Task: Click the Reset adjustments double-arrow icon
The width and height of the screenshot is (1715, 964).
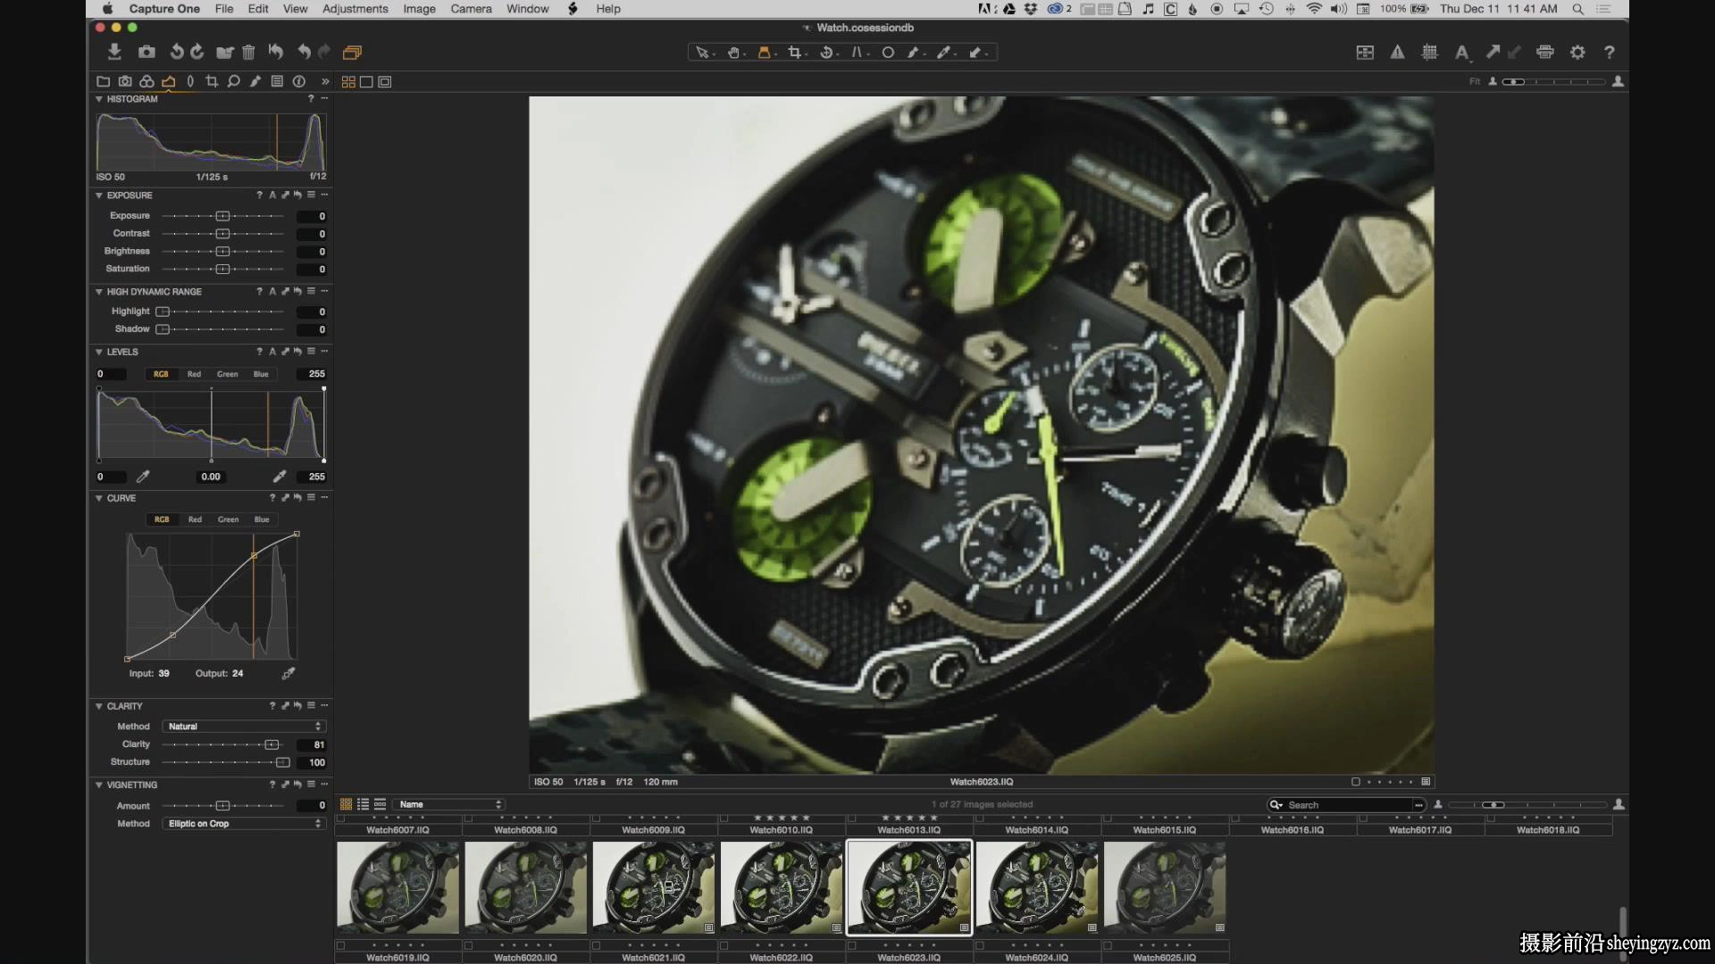Action: 276,52
